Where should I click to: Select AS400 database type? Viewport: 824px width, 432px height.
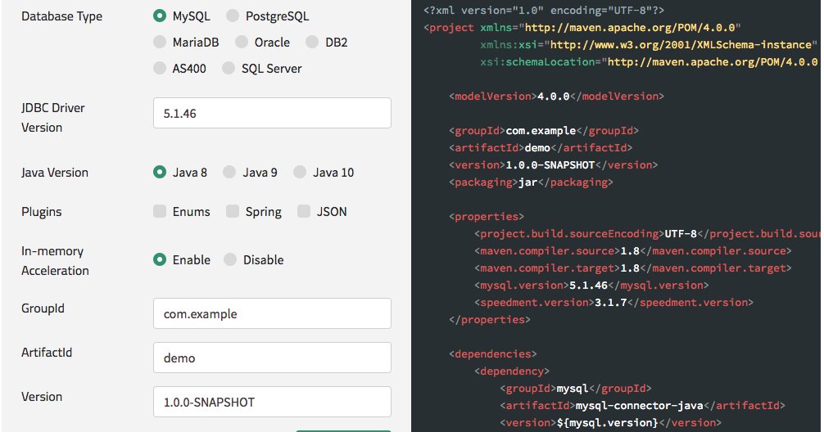pyautogui.click(x=159, y=68)
